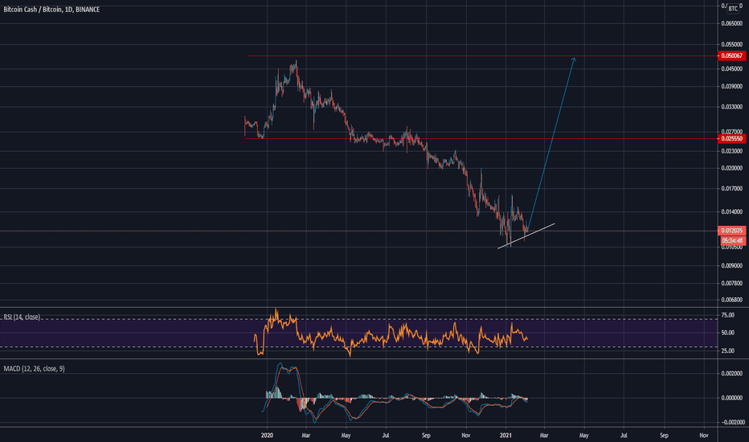Select the lower red horizontal line at 0.025550
The image size is (749, 442).
click(481, 138)
